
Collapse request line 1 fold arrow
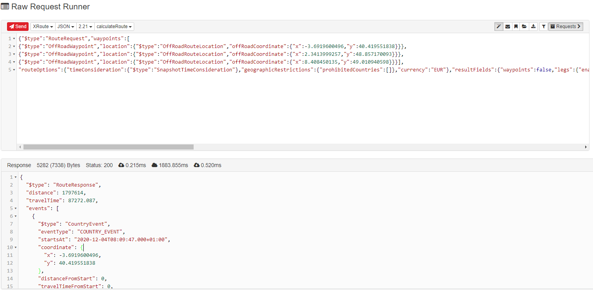pos(15,39)
